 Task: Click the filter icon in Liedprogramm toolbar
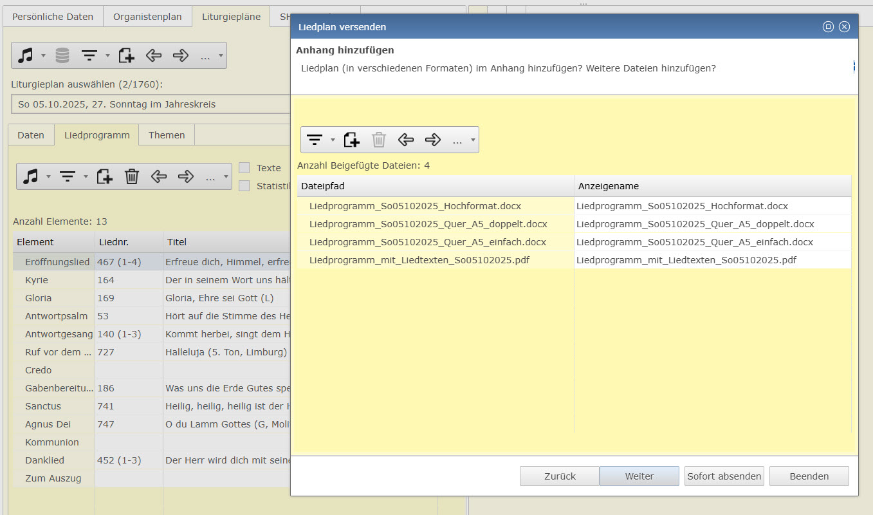point(68,176)
